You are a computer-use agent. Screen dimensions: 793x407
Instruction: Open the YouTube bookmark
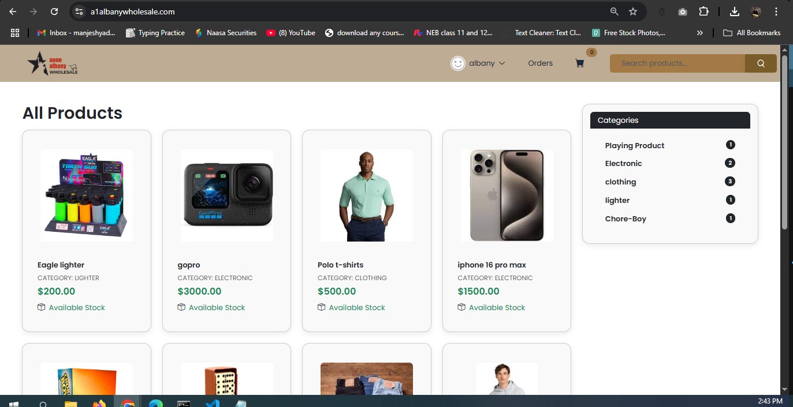coord(291,33)
